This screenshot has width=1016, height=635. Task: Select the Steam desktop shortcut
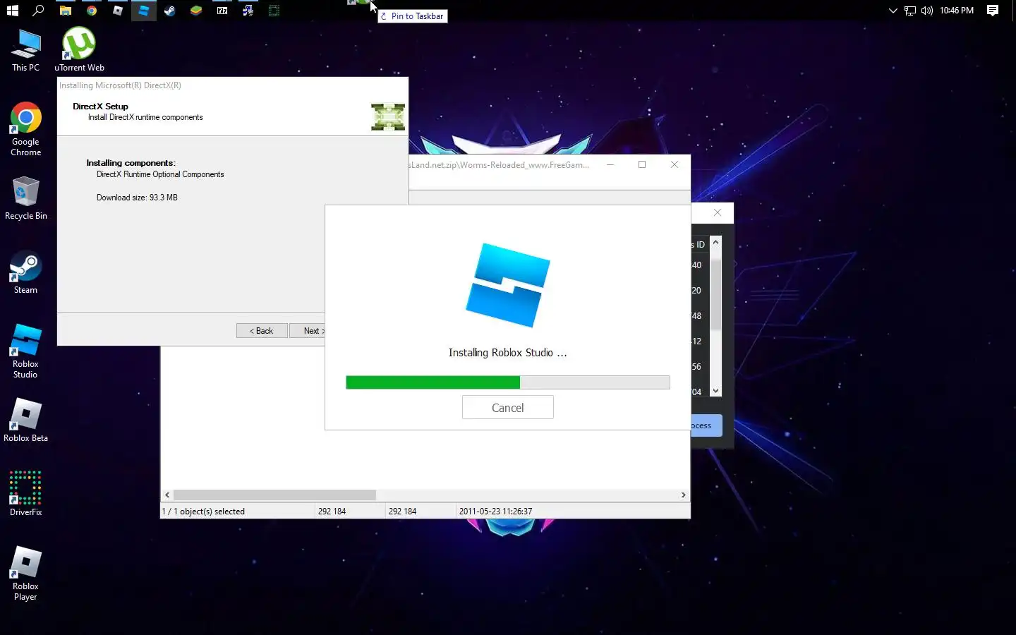pyautogui.click(x=26, y=273)
